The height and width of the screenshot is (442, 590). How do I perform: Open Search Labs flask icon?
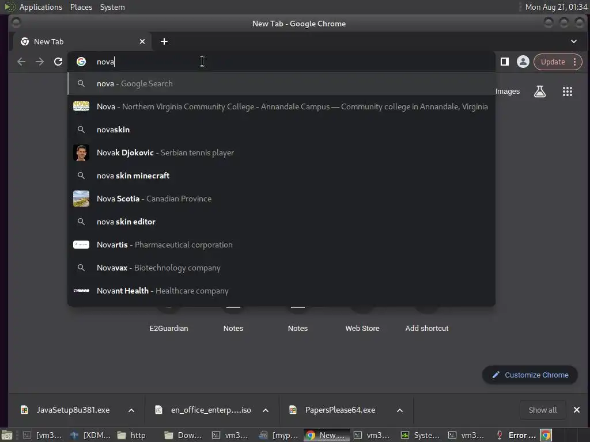point(539,92)
